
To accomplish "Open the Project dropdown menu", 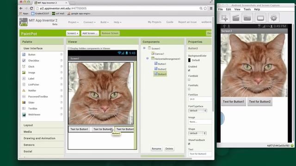I will point(73,22).
